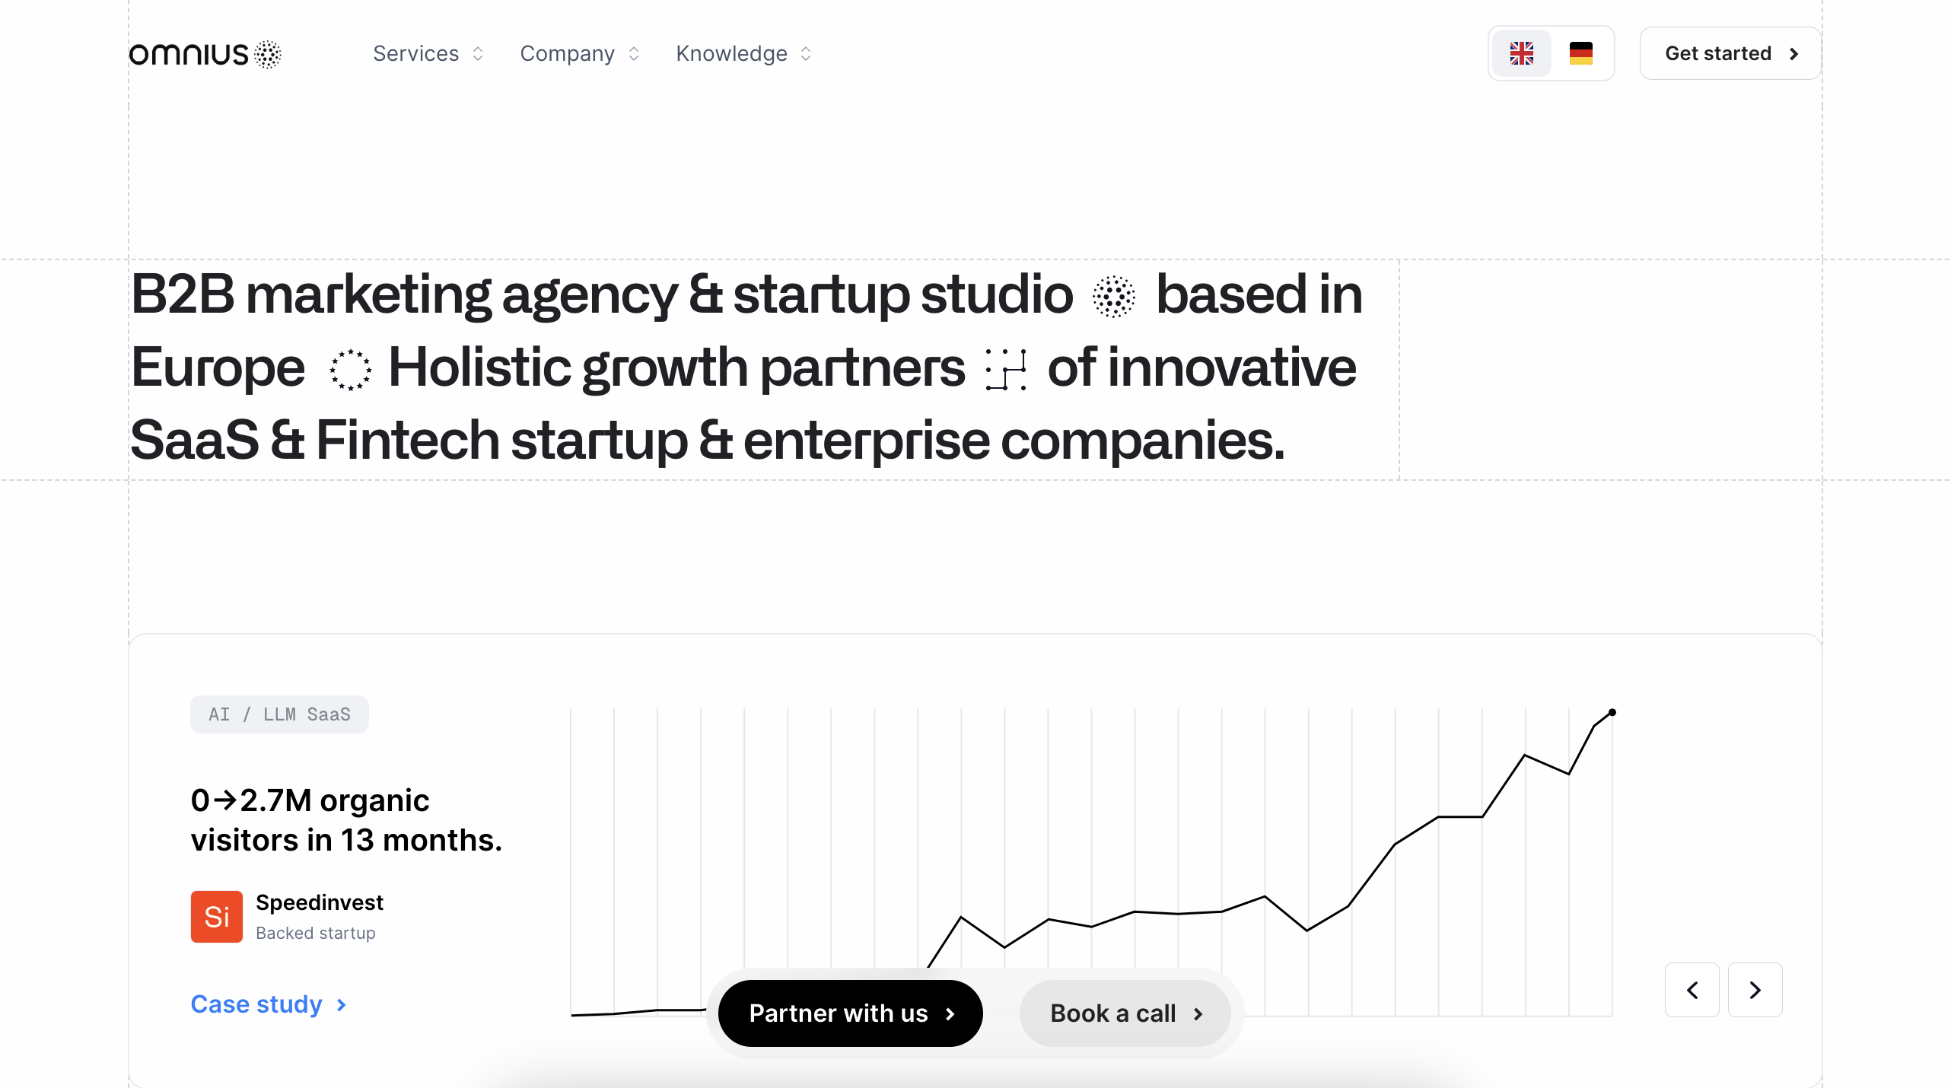Click the omnius logo
This screenshot has height=1088, width=1951.
point(205,54)
